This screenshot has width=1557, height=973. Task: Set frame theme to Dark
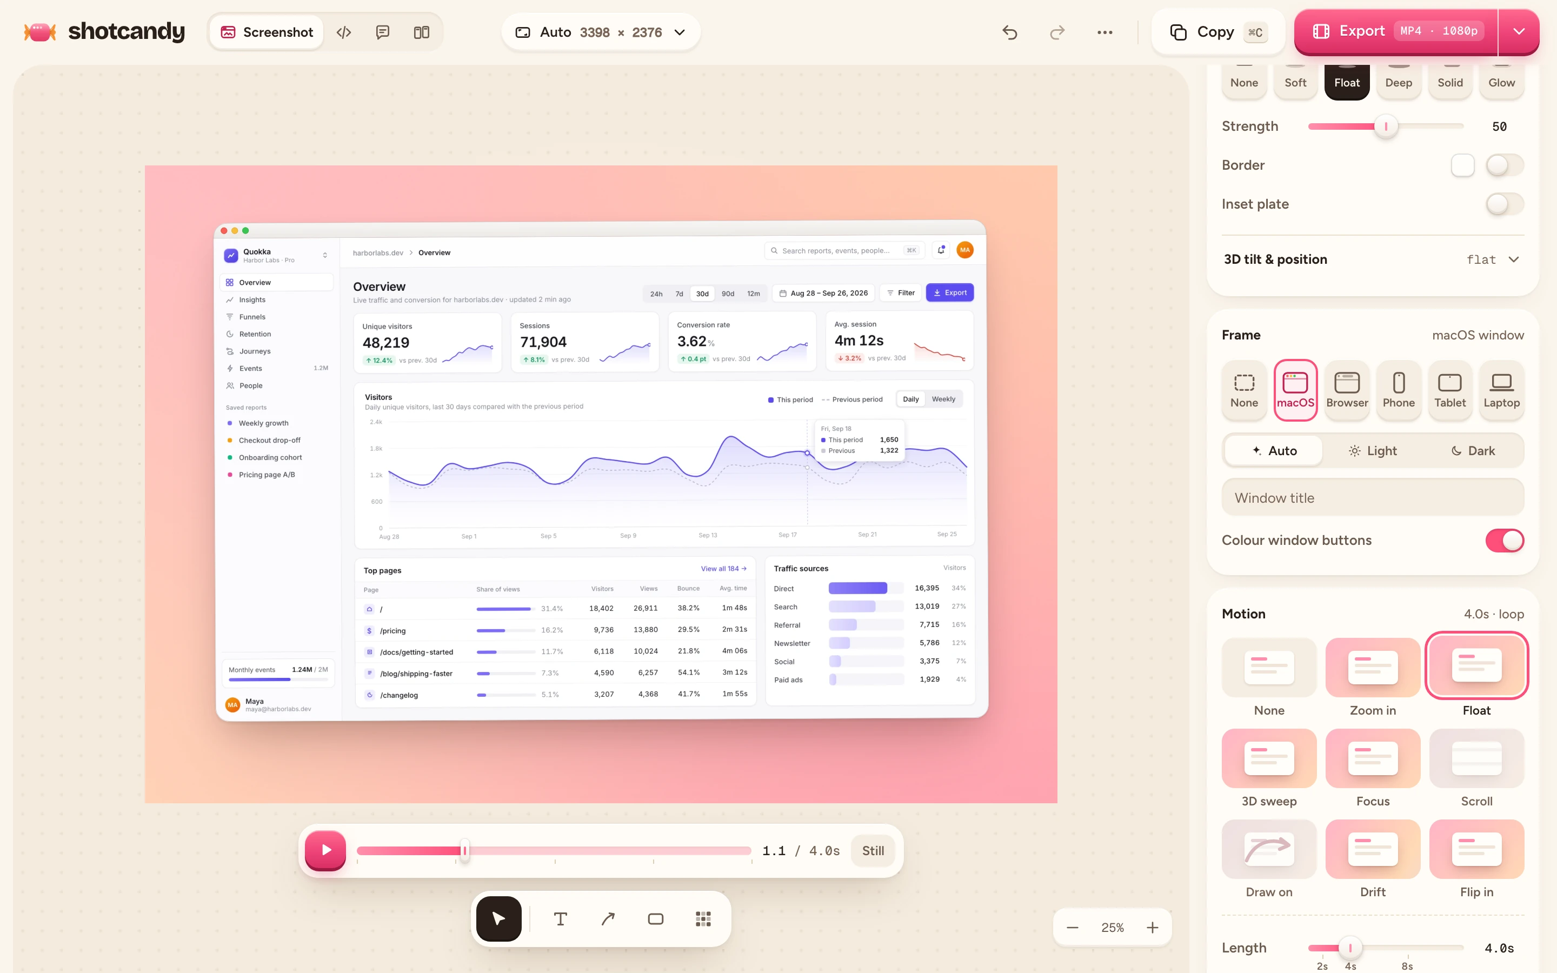1473,450
